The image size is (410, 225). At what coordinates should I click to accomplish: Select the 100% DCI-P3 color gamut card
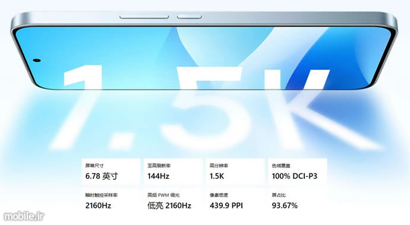pos(298,172)
